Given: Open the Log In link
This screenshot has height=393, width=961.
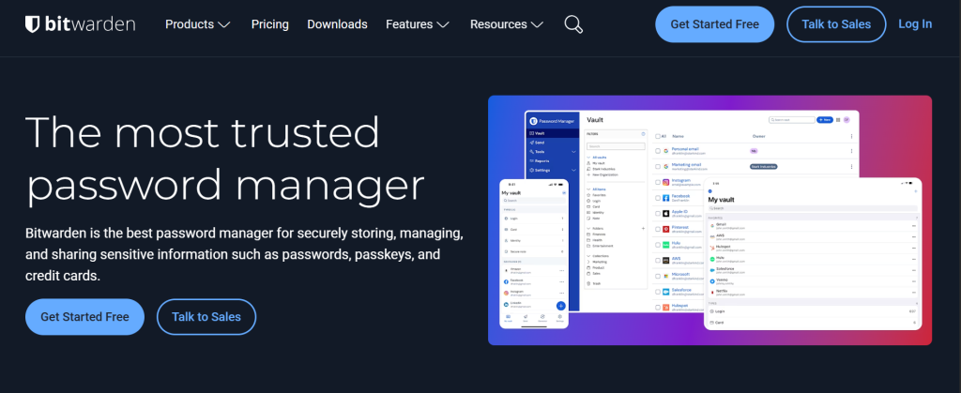Looking at the screenshot, I should pyautogui.click(x=915, y=23).
